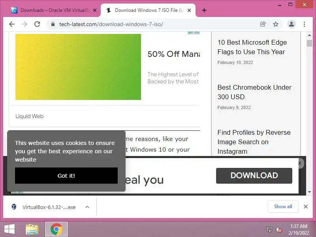This screenshot has height=237, width=316.
Task: Click the DOWNLOAD button in the banner ad
Action: click(254, 175)
